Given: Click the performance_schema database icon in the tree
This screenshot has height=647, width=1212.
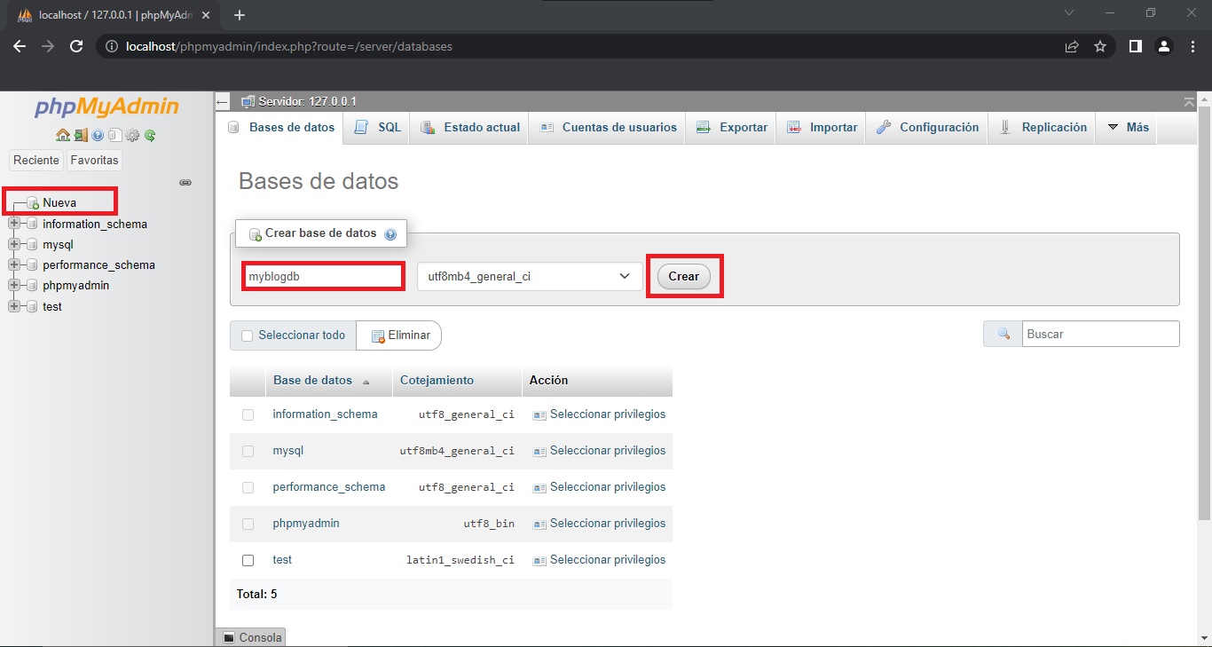Looking at the screenshot, I should click(33, 264).
